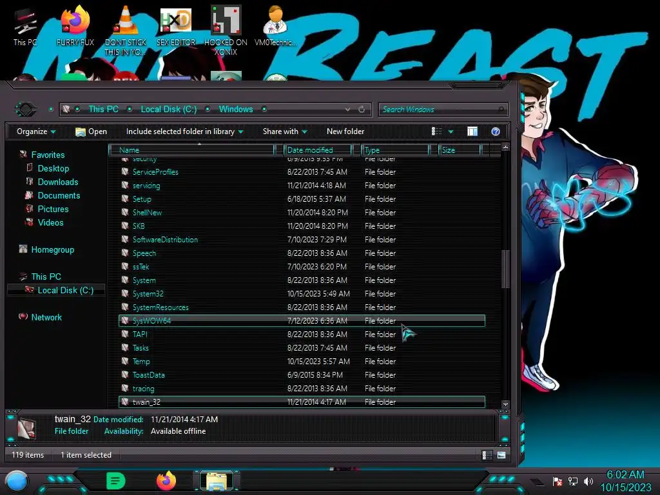Sort the list by the Name column
Image resolution: width=660 pixels, height=495 pixels.
tap(192, 150)
